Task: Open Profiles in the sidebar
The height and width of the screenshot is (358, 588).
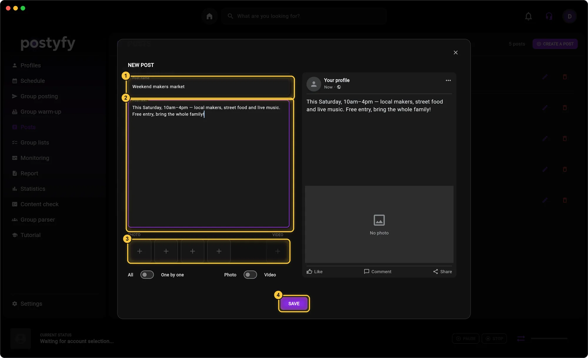Action: (31, 65)
